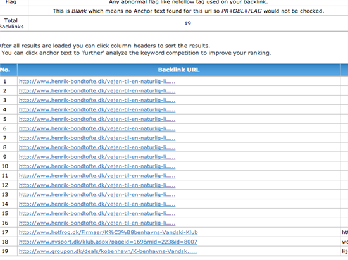Sort by the Backlink URL column header

178,70
